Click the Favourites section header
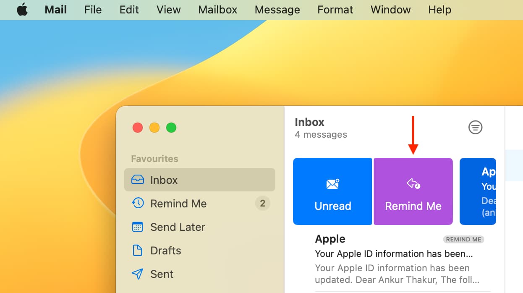This screenshot has width=523, height=293. pyautogui.click(x=154, y=159)
